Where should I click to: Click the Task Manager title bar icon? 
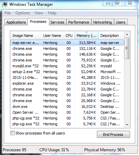(5, 4)
